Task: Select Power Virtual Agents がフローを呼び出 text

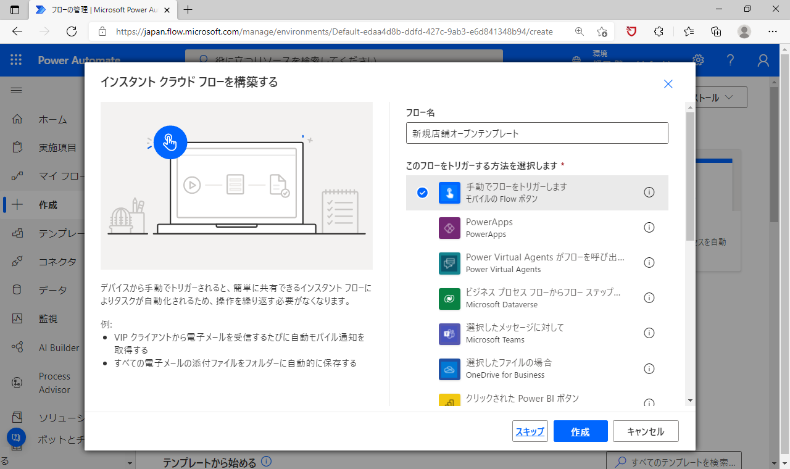Action: tap(545, 257)
